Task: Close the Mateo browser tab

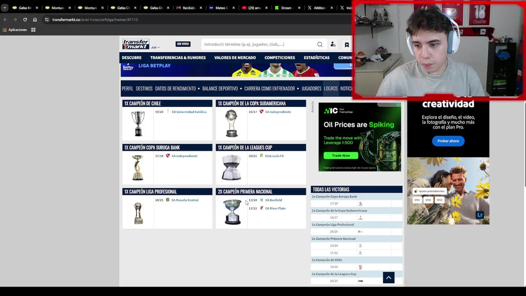Action: 234,8
